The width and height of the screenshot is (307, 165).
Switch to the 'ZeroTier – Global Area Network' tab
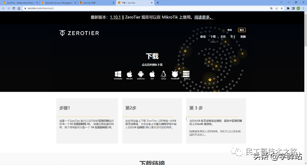coord(21,3)
